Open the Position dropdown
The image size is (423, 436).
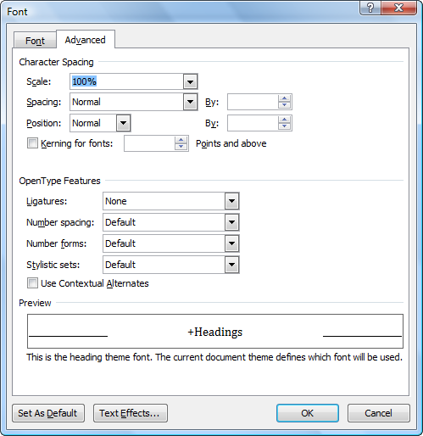124,123
